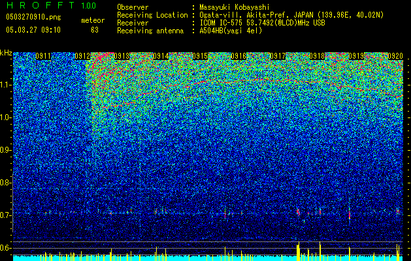
Task: Click the 1.1 frequency axis label
Action: click(x=5, y=85)
